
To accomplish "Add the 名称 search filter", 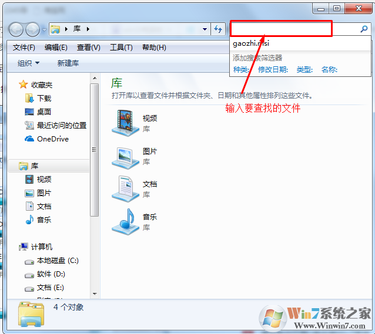I will (329, 69).
